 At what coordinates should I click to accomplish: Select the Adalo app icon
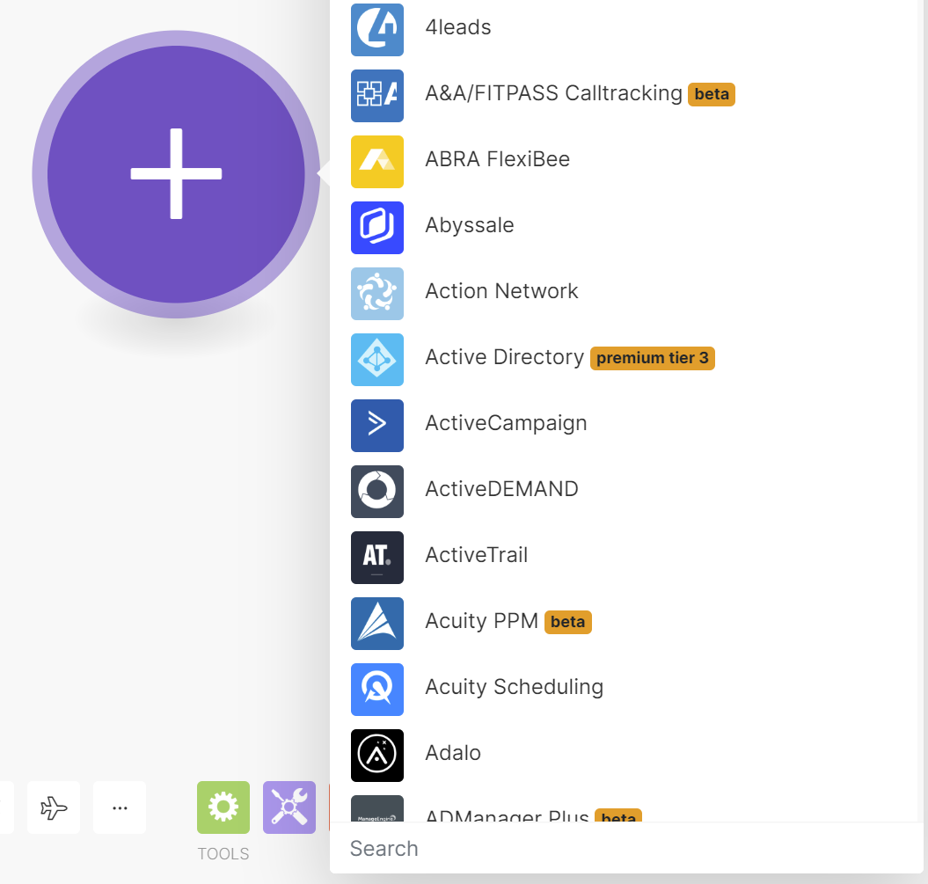pos(377,756)
